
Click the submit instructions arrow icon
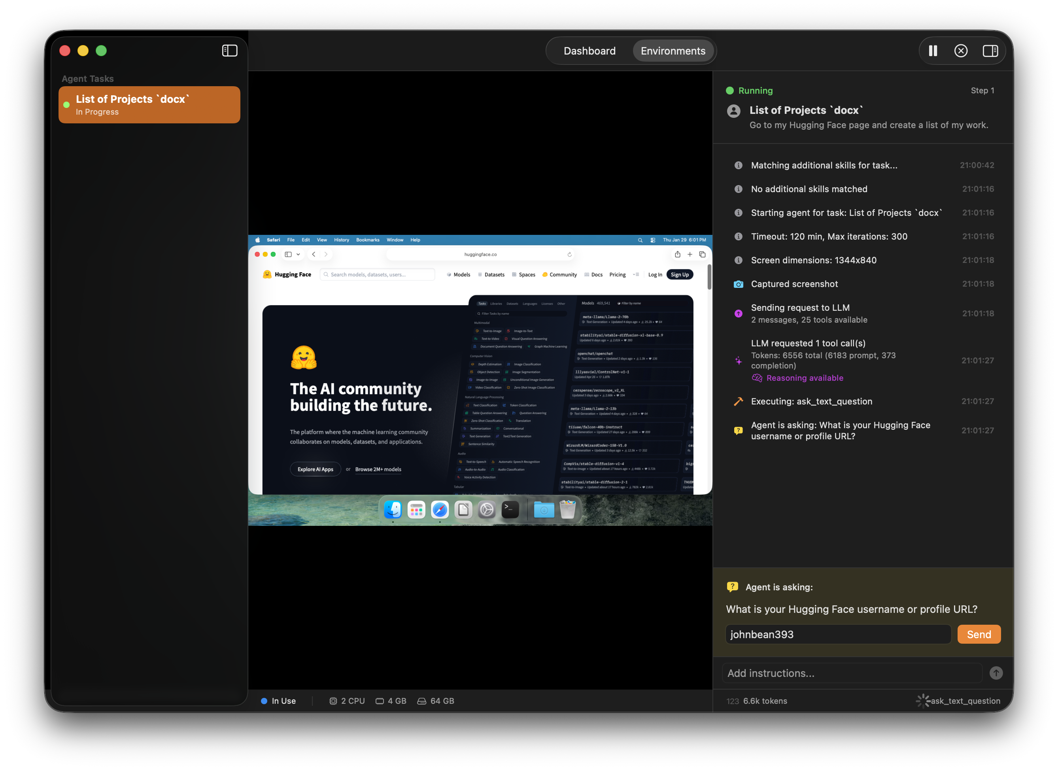click(996, 673)
